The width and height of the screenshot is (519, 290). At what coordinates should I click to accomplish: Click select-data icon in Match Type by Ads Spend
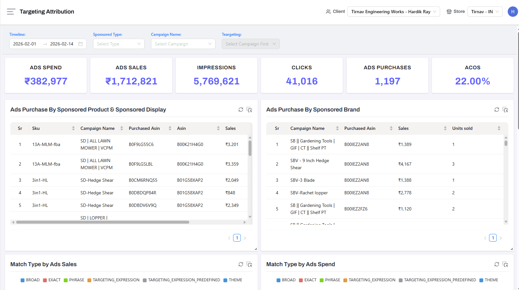coord(505,264)
